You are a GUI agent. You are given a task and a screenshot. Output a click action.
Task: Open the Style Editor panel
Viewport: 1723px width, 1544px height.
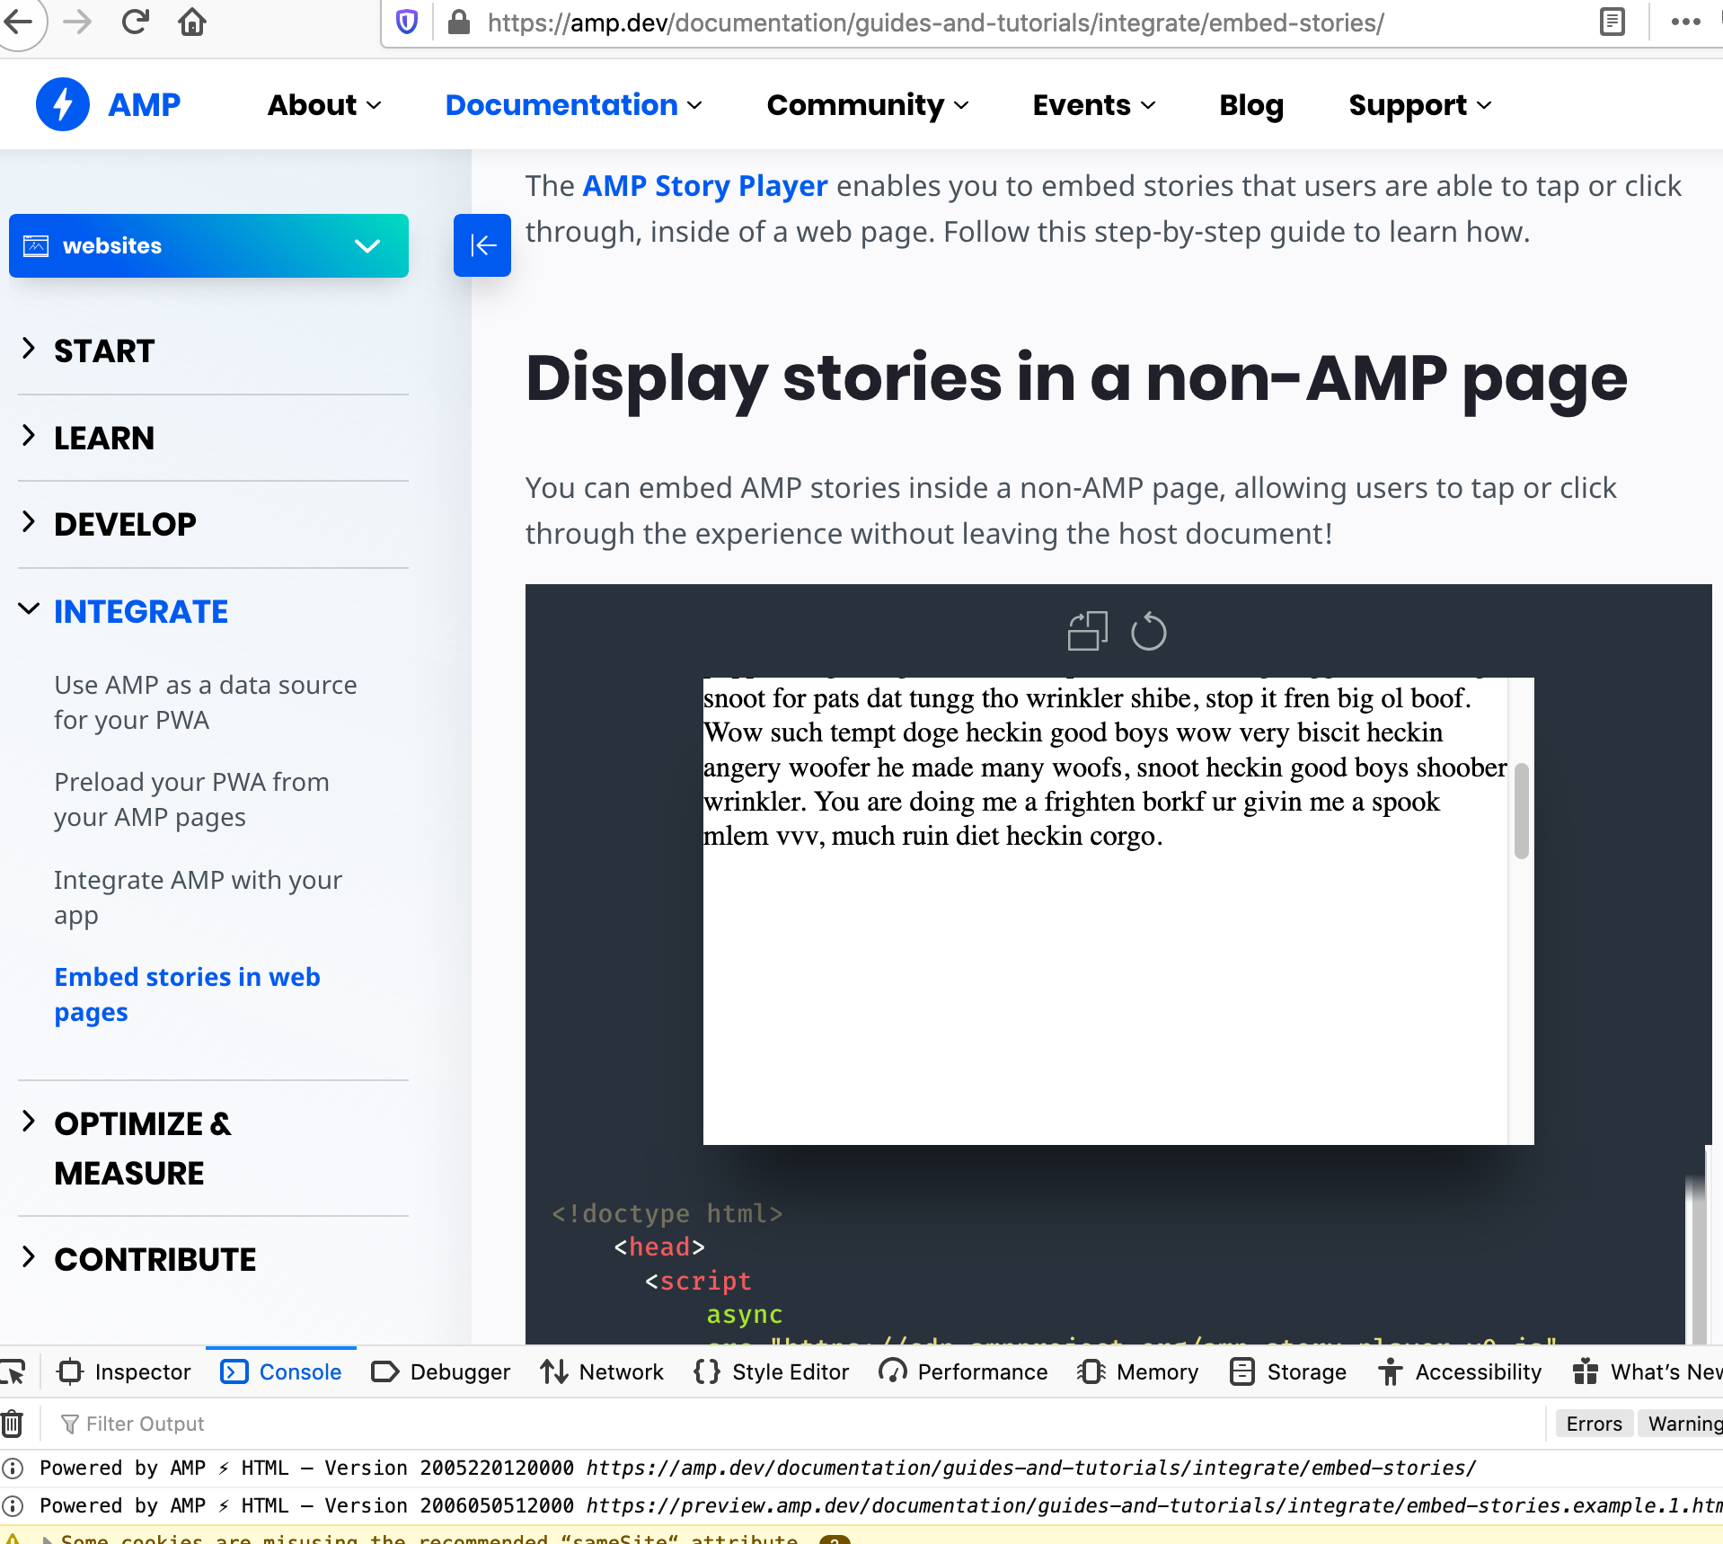click(x=769, y=1371)
